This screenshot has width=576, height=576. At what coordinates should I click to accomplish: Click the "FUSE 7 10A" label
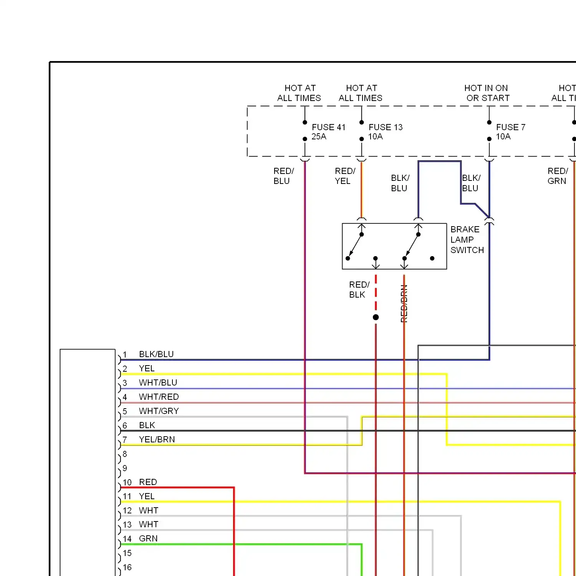click(x=510, y=132)
